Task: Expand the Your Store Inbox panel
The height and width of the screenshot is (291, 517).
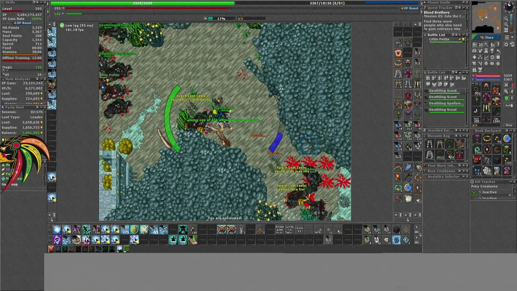Action: pyautogui.click(x=464, y=165)
